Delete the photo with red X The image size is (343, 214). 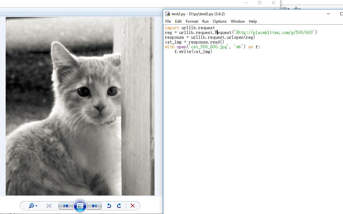(133, 206)
